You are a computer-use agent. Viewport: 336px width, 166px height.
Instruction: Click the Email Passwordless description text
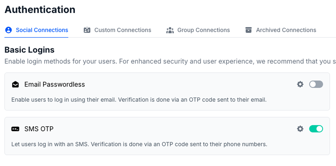[x=139, y=100]
